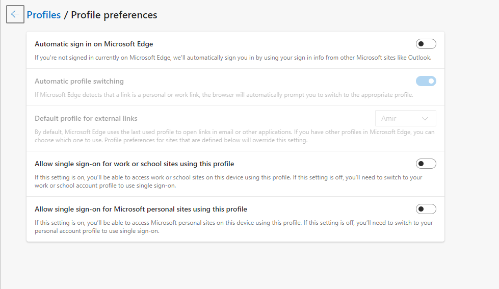Viewport: 499px width, 289px height.
Task: Click the description text mentioning Outlook sign in info
Action: 233,58
